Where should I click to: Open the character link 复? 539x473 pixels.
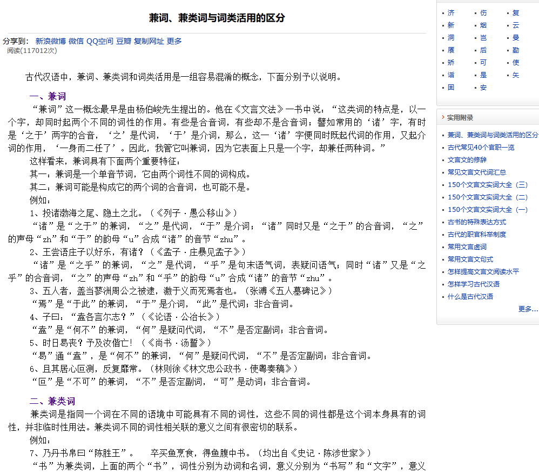(516, 13)
